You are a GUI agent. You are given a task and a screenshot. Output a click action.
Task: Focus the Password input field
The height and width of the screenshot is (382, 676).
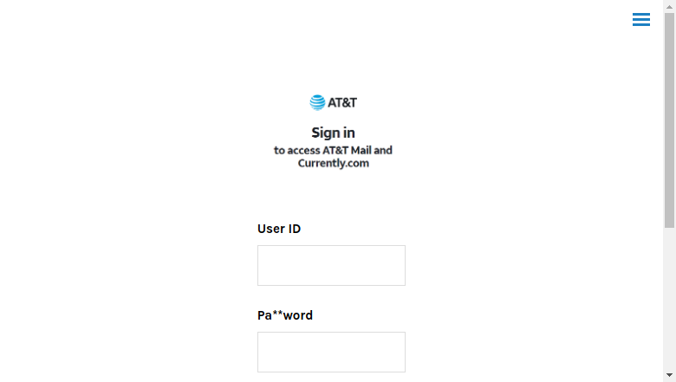coord(331,352)
